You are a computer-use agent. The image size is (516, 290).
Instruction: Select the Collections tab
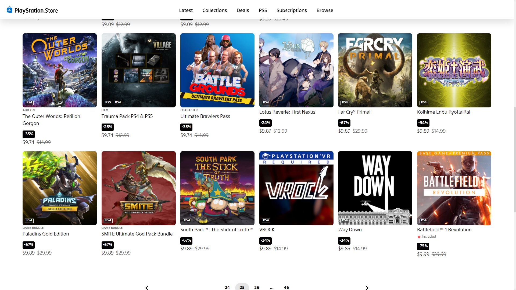coord(214,10)
